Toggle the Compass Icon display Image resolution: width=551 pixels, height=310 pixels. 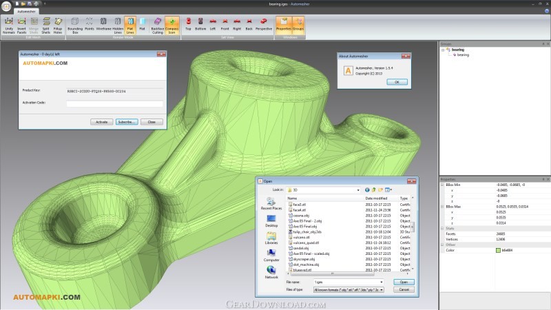click(171, 25)
